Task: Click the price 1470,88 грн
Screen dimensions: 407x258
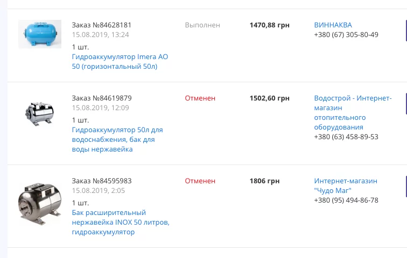Action: [269, 25]
